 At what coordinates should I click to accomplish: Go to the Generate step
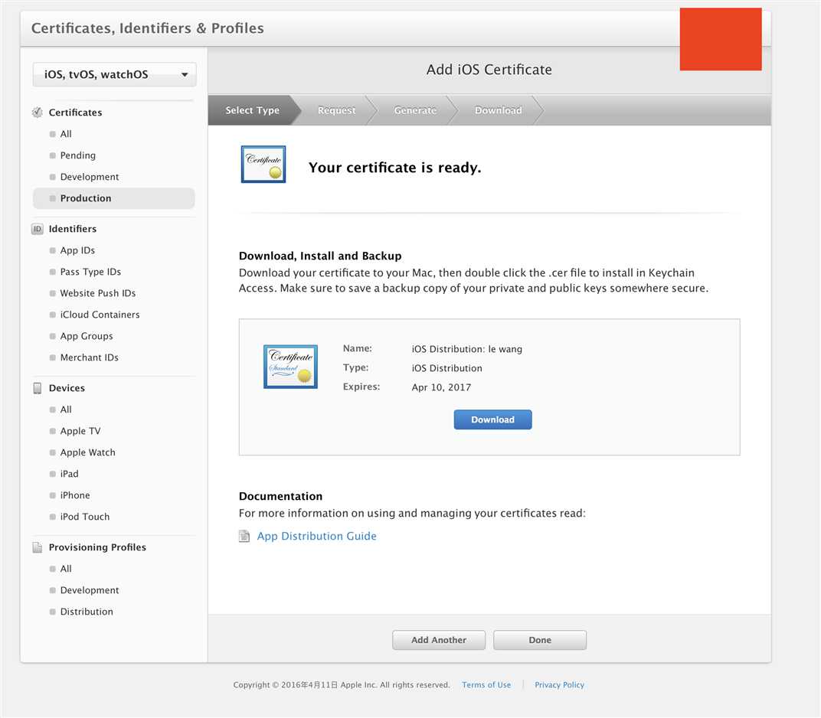coord(415,110)
